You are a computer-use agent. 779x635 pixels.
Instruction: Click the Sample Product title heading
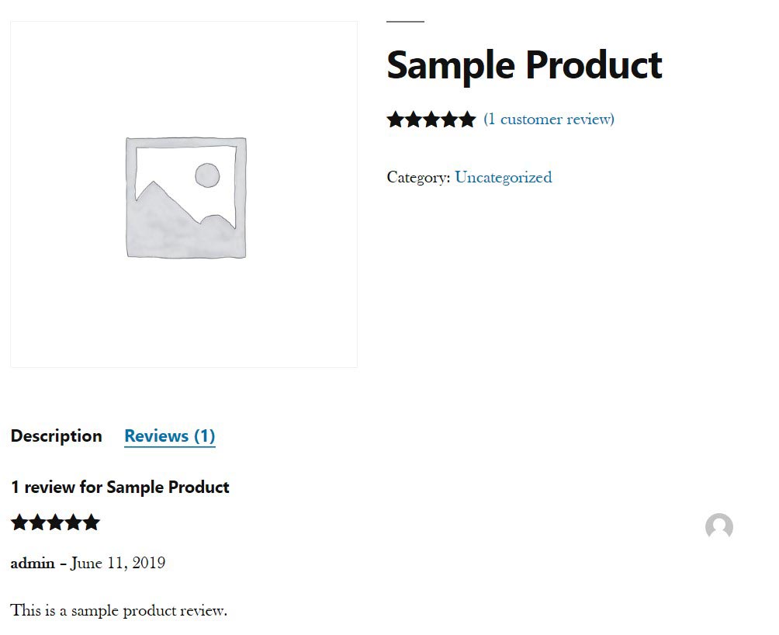point(524,64)
